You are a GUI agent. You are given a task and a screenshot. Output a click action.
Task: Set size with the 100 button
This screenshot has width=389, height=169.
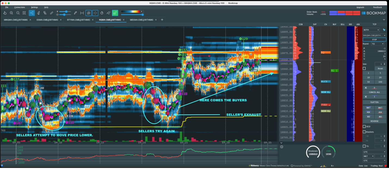tap(380, 82)
